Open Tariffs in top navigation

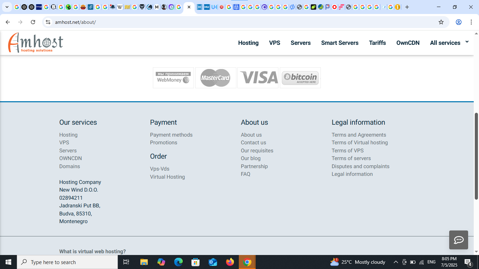tap(377, 43)
